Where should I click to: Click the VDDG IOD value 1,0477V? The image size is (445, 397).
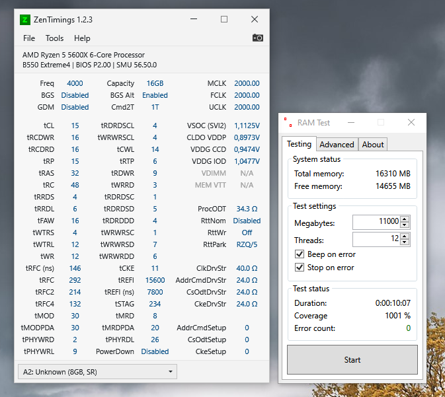pyautogui.click(x=247, y=161)
